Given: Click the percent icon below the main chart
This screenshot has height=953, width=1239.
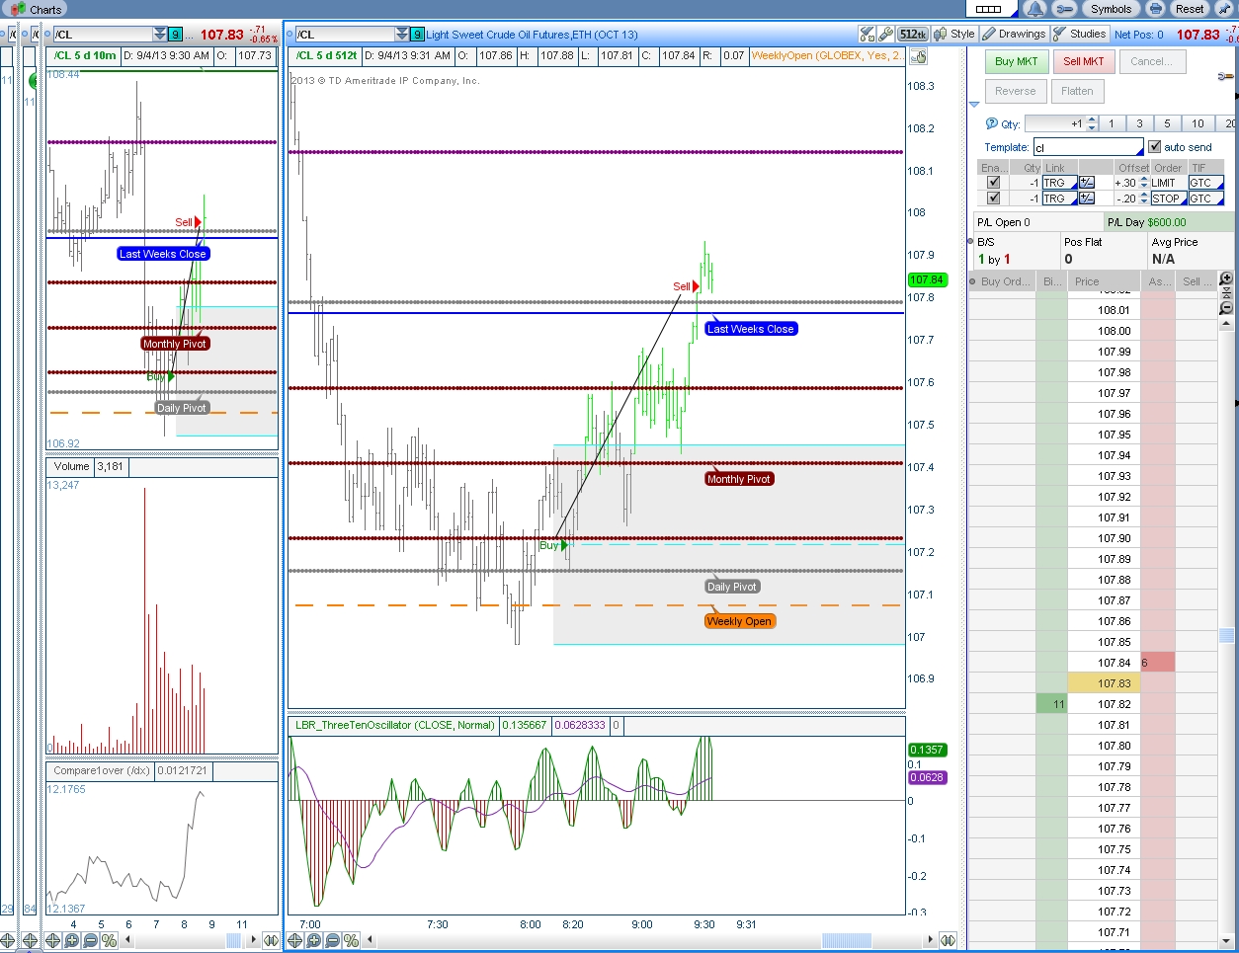Looking at the screenshot, I should click(x=351, y=940).
